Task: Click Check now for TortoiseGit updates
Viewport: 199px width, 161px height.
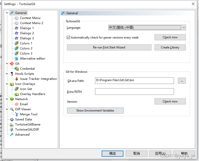Action: click(170, 37)
